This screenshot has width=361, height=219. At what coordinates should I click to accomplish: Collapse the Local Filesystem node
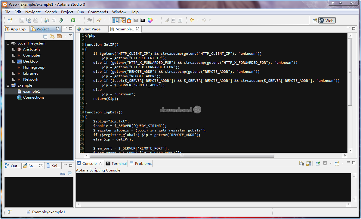[x=8, y=43]
